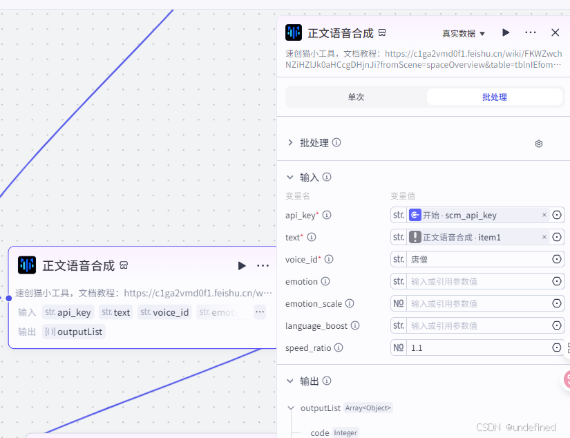Show info for the text parameter
Image resolution: width=570 pixels, height=438 pixels.
[312, 238]
